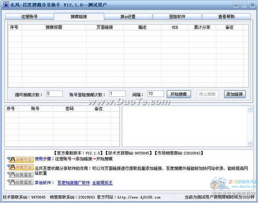This screenshot has width=258, height=203.
Task: Click the 给我留言 icon beside 其他软件
Action: tap(20, 182)
